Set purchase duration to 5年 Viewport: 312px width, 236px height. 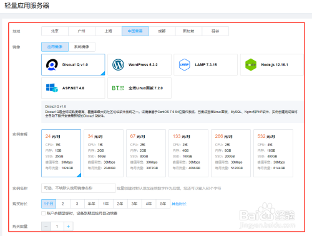(163, 204)
